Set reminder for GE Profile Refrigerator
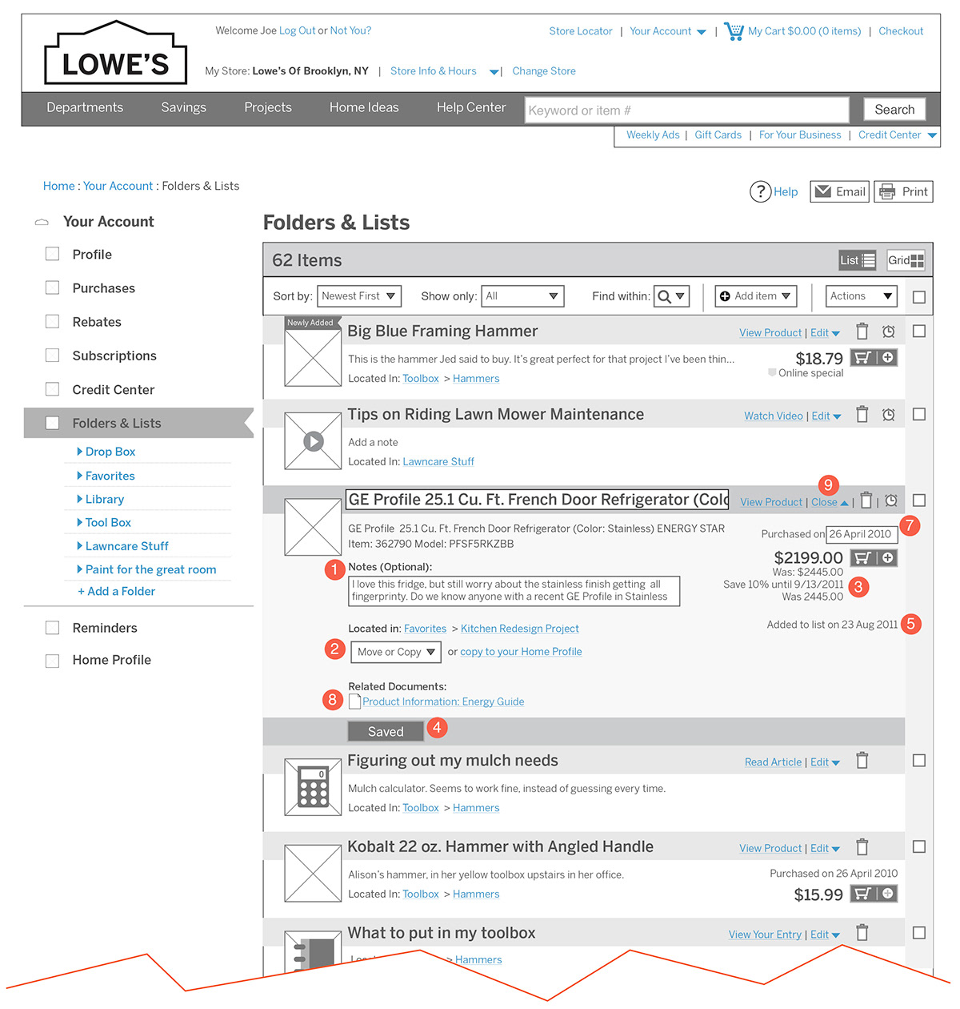 [x=891, y=500]
